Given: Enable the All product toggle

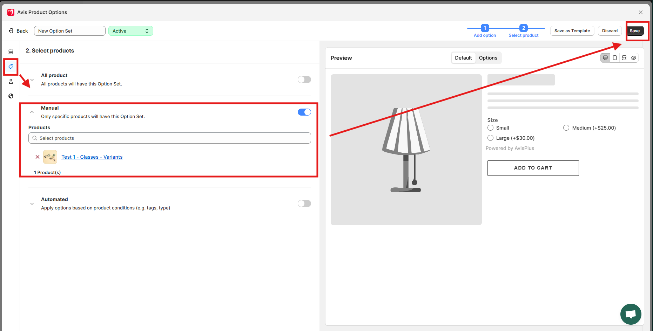Looking at the screenshot, I should pos(304,80).
